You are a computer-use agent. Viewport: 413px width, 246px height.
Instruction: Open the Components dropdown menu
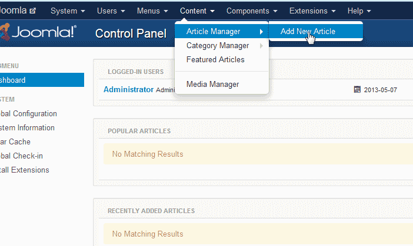252,11
